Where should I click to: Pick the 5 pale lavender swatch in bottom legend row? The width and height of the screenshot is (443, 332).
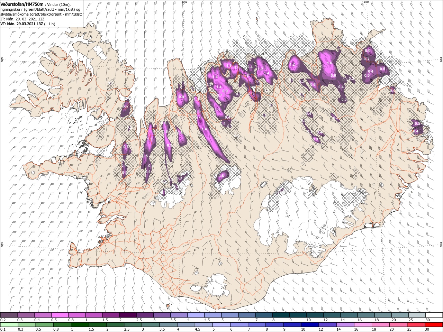(x=221, y=325)
